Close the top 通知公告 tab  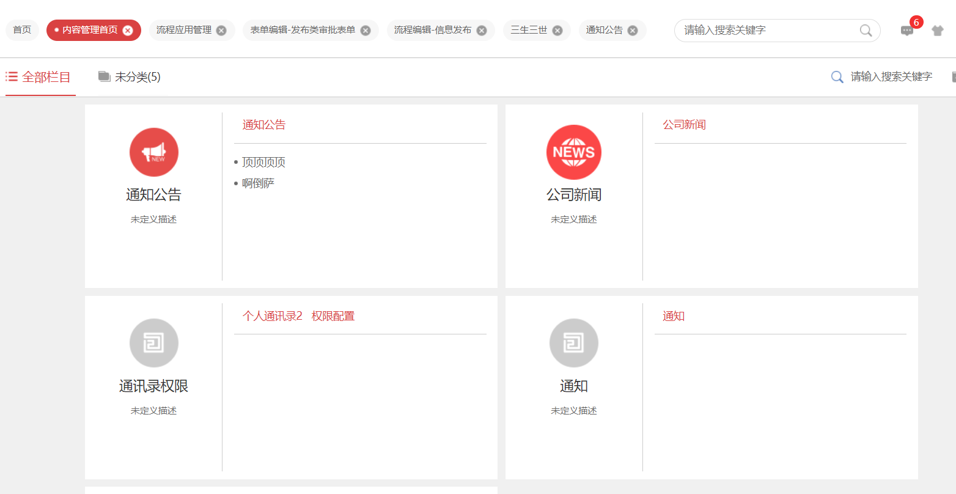click(x=633, y=31)
